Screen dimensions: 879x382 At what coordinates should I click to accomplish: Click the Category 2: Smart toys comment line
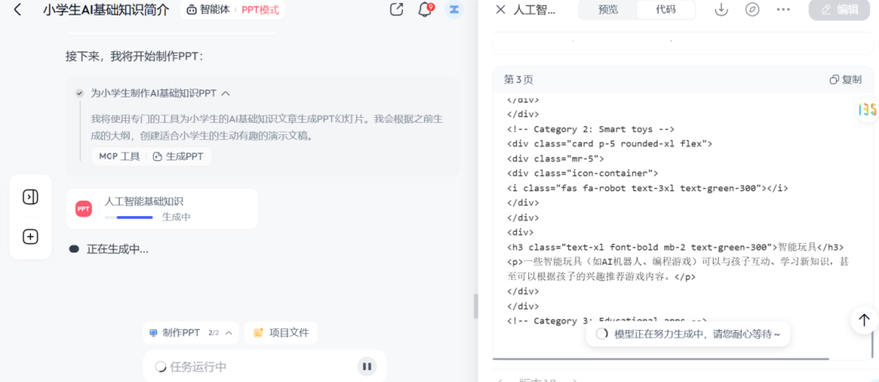(590, 129)
